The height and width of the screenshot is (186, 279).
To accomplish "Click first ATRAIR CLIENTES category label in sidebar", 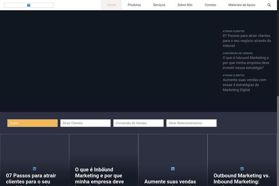I will 233,31.
